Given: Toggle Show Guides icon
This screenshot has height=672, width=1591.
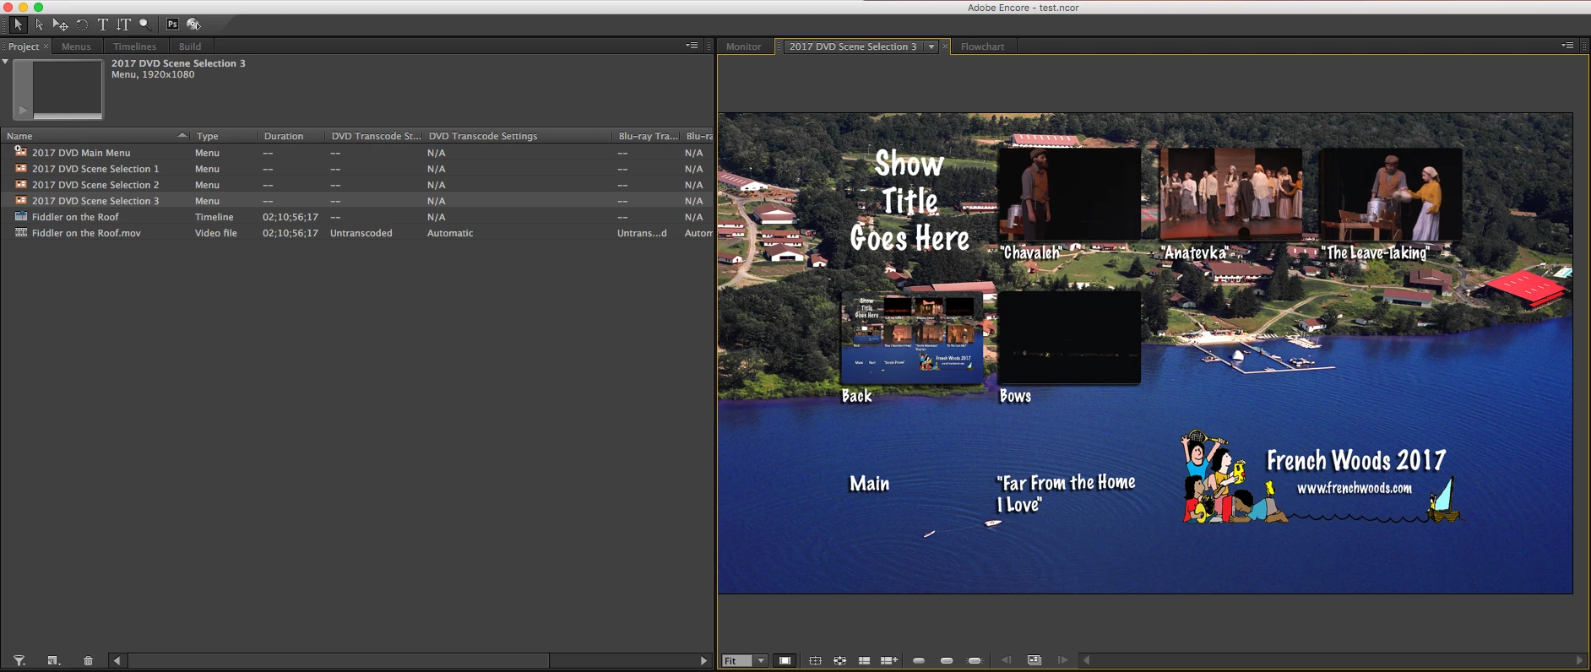Looking at the screenshot, I should point(864,660).
